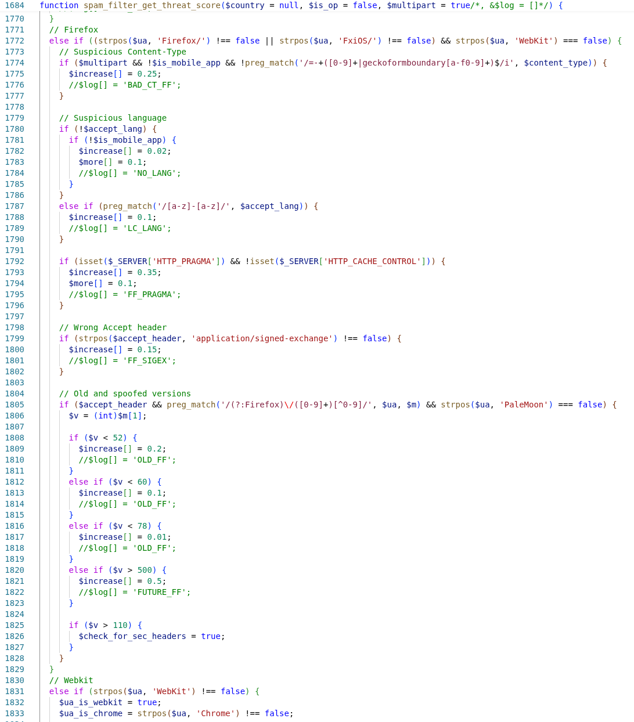Click the '// Firefox' comment

click(x=74, y=30)
